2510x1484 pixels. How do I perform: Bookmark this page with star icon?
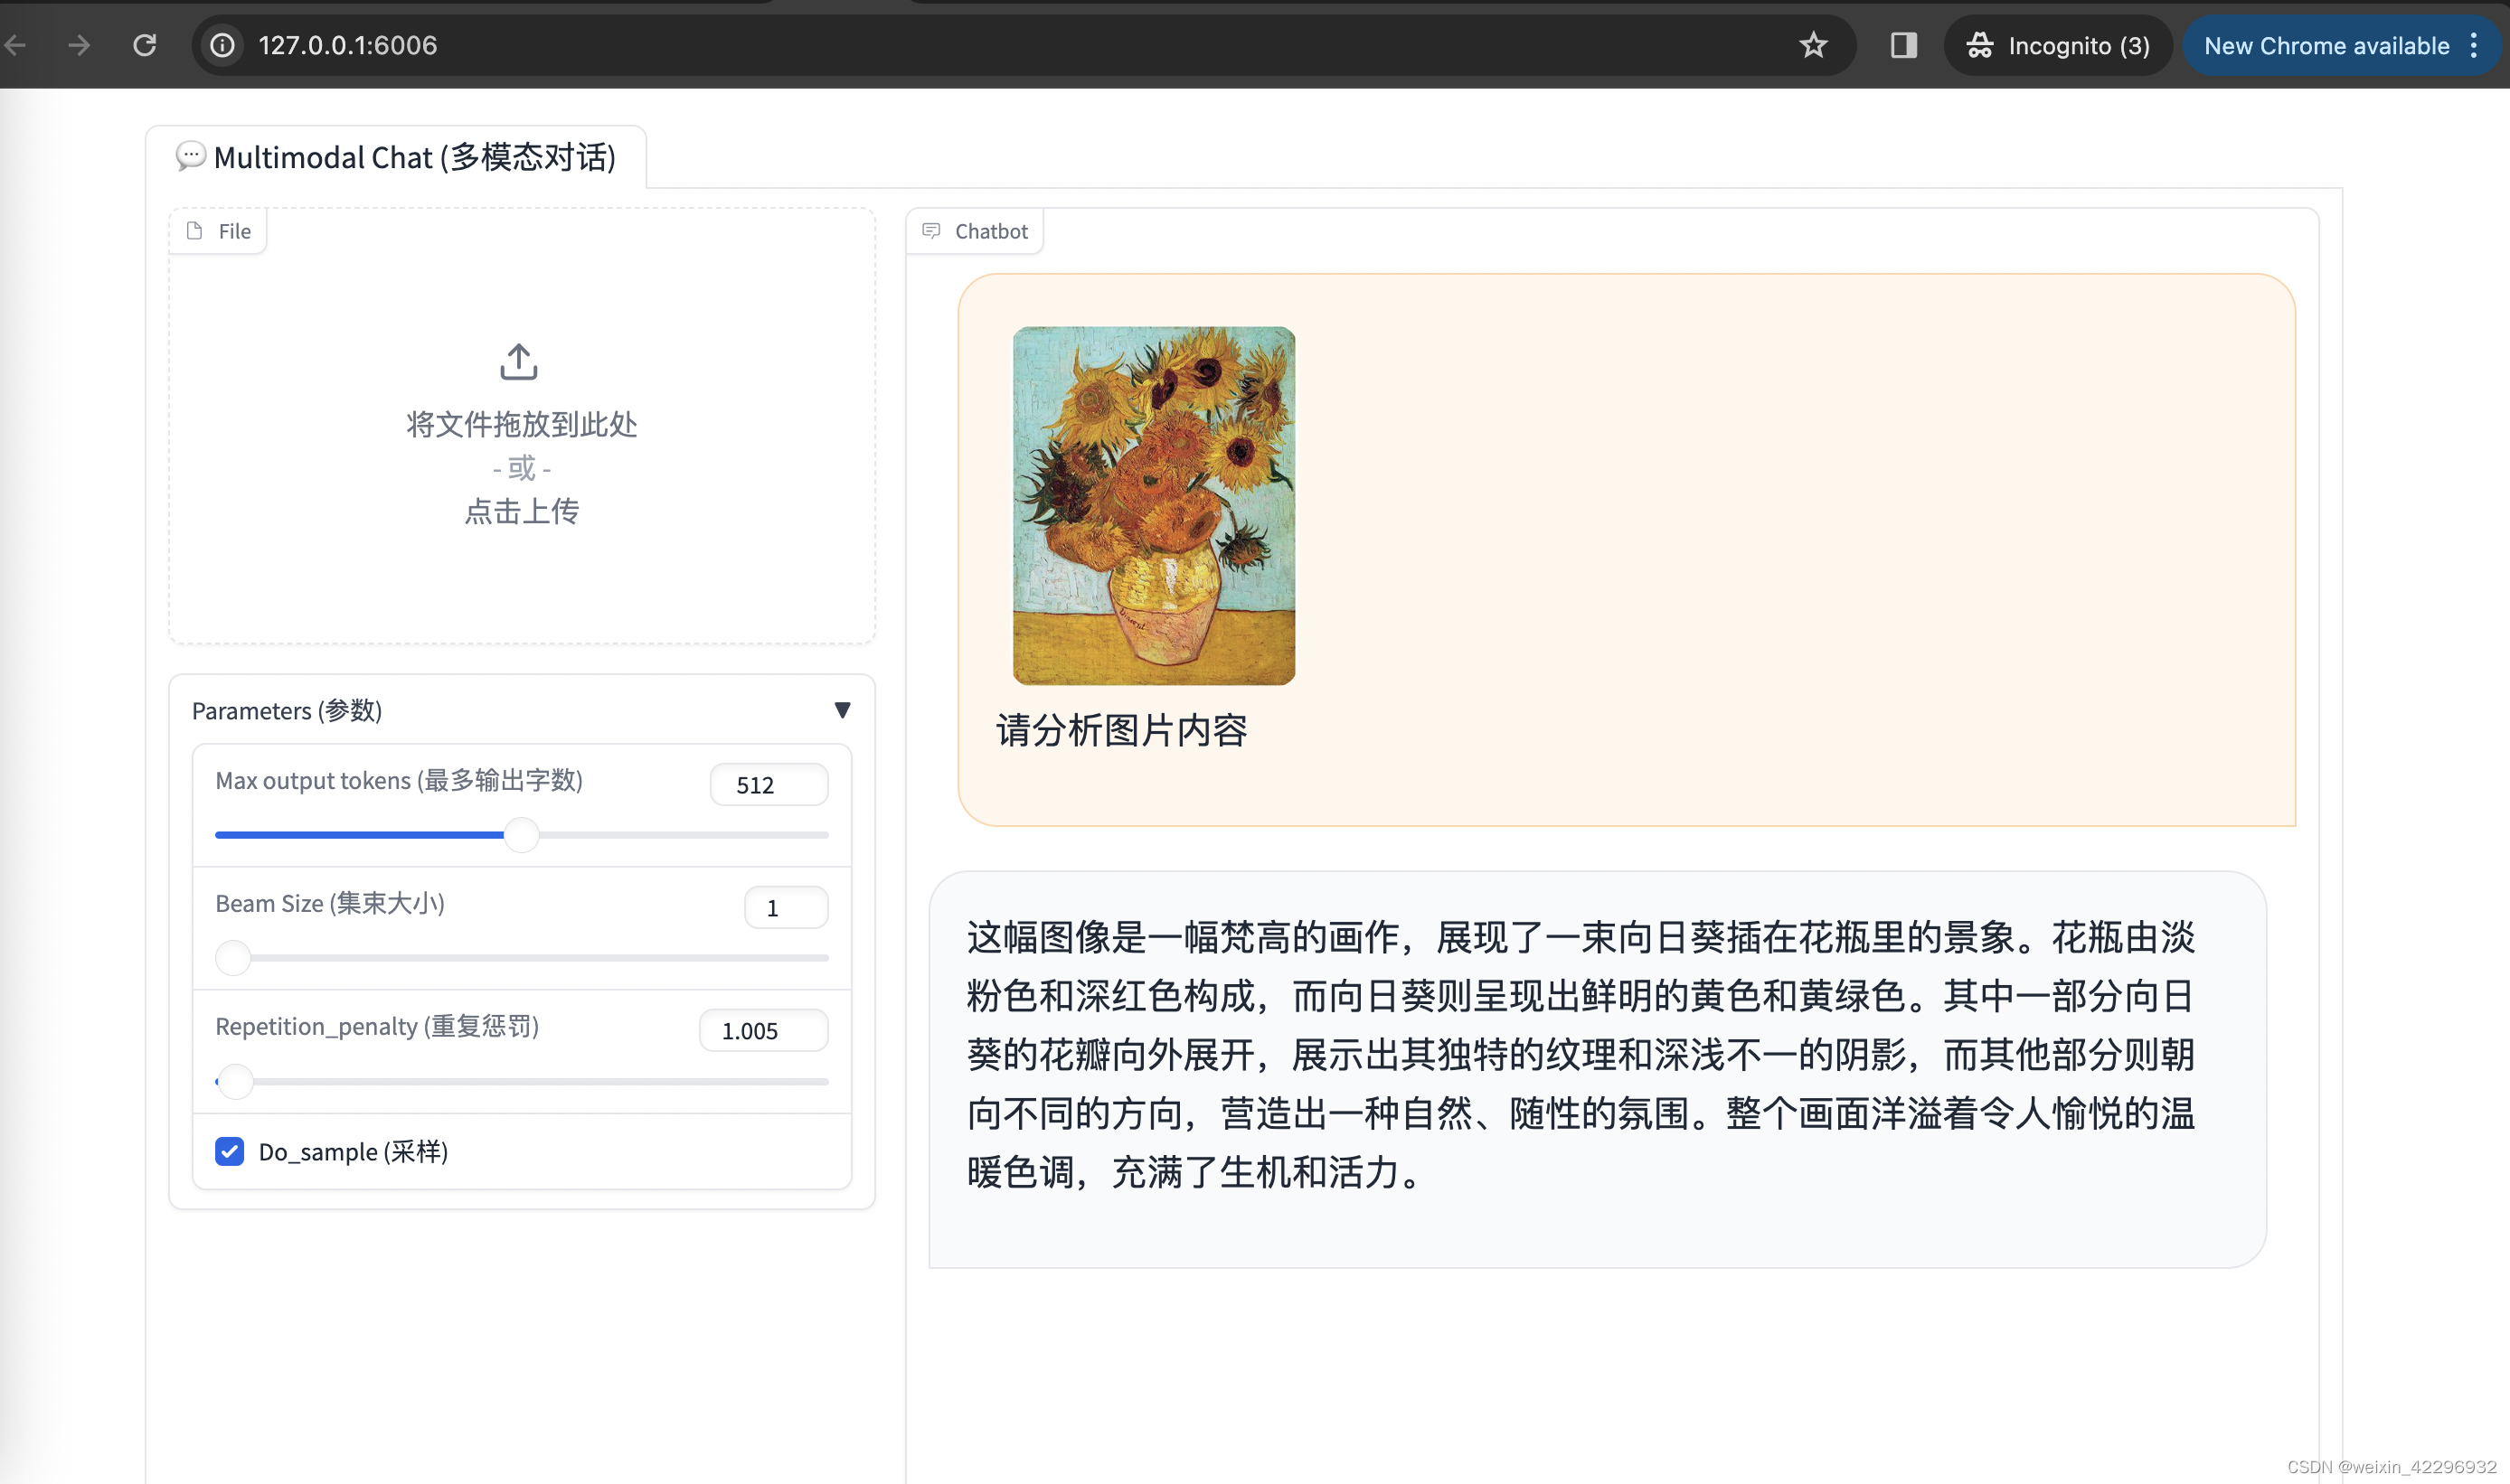pos(1813,45)
